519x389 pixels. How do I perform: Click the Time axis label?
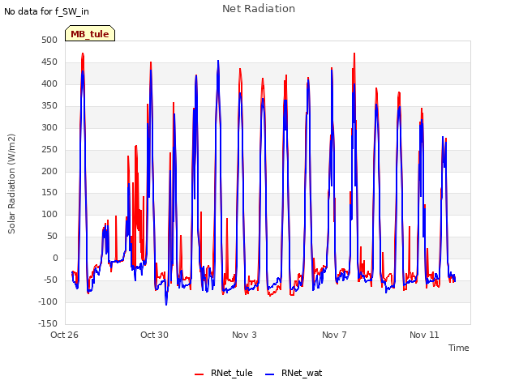point(459,348)
